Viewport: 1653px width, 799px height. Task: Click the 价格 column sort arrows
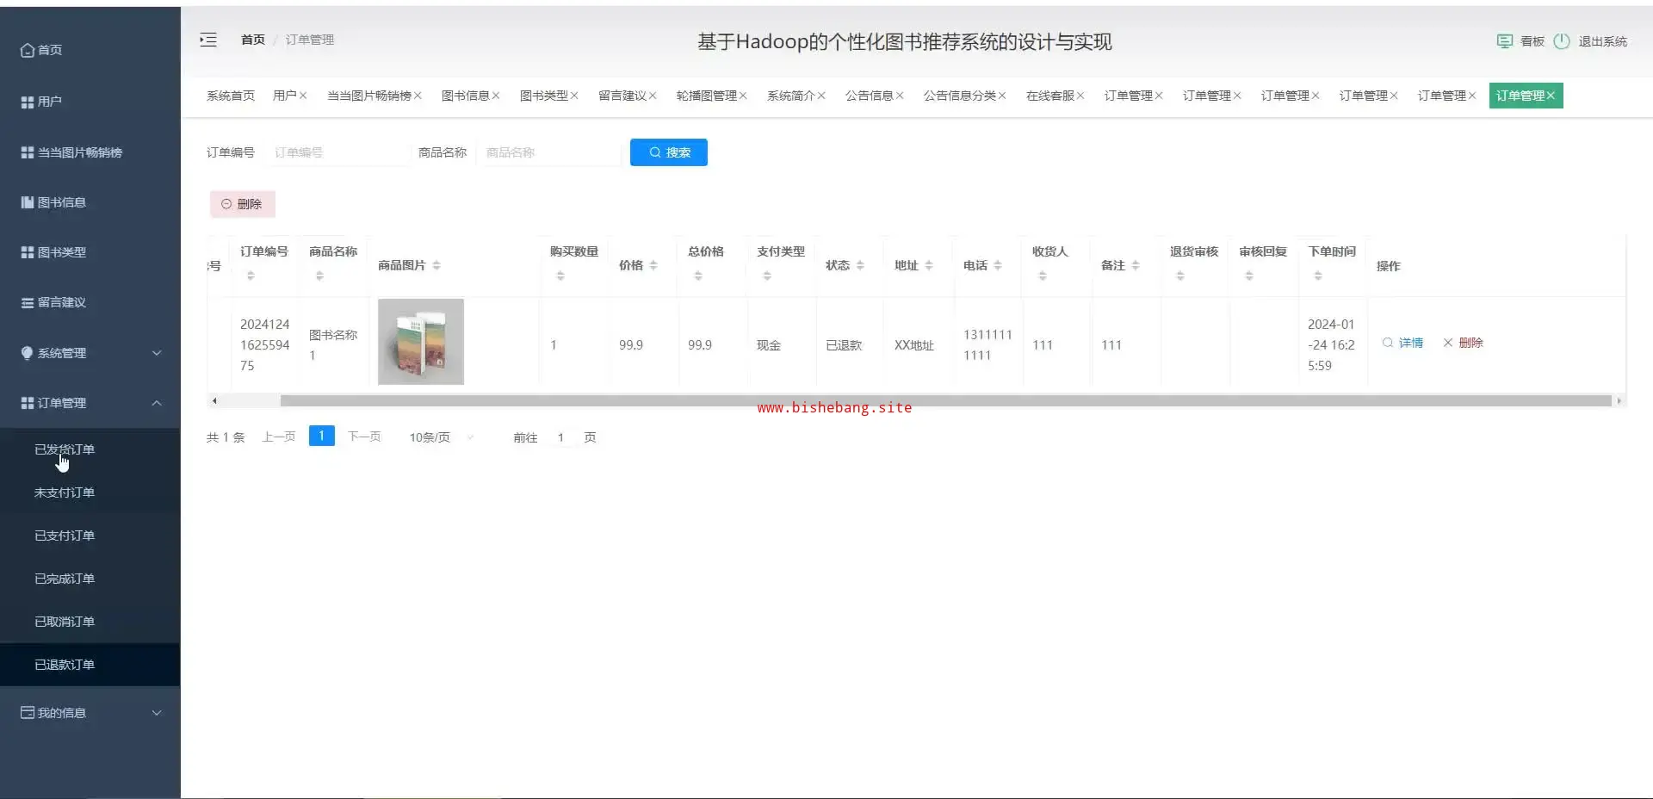tap(653, 265)
